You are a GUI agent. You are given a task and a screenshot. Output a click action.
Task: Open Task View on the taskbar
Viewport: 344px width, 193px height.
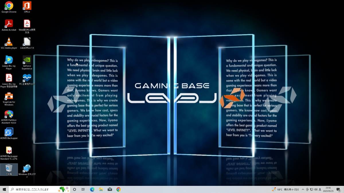[x=83, y=189]
